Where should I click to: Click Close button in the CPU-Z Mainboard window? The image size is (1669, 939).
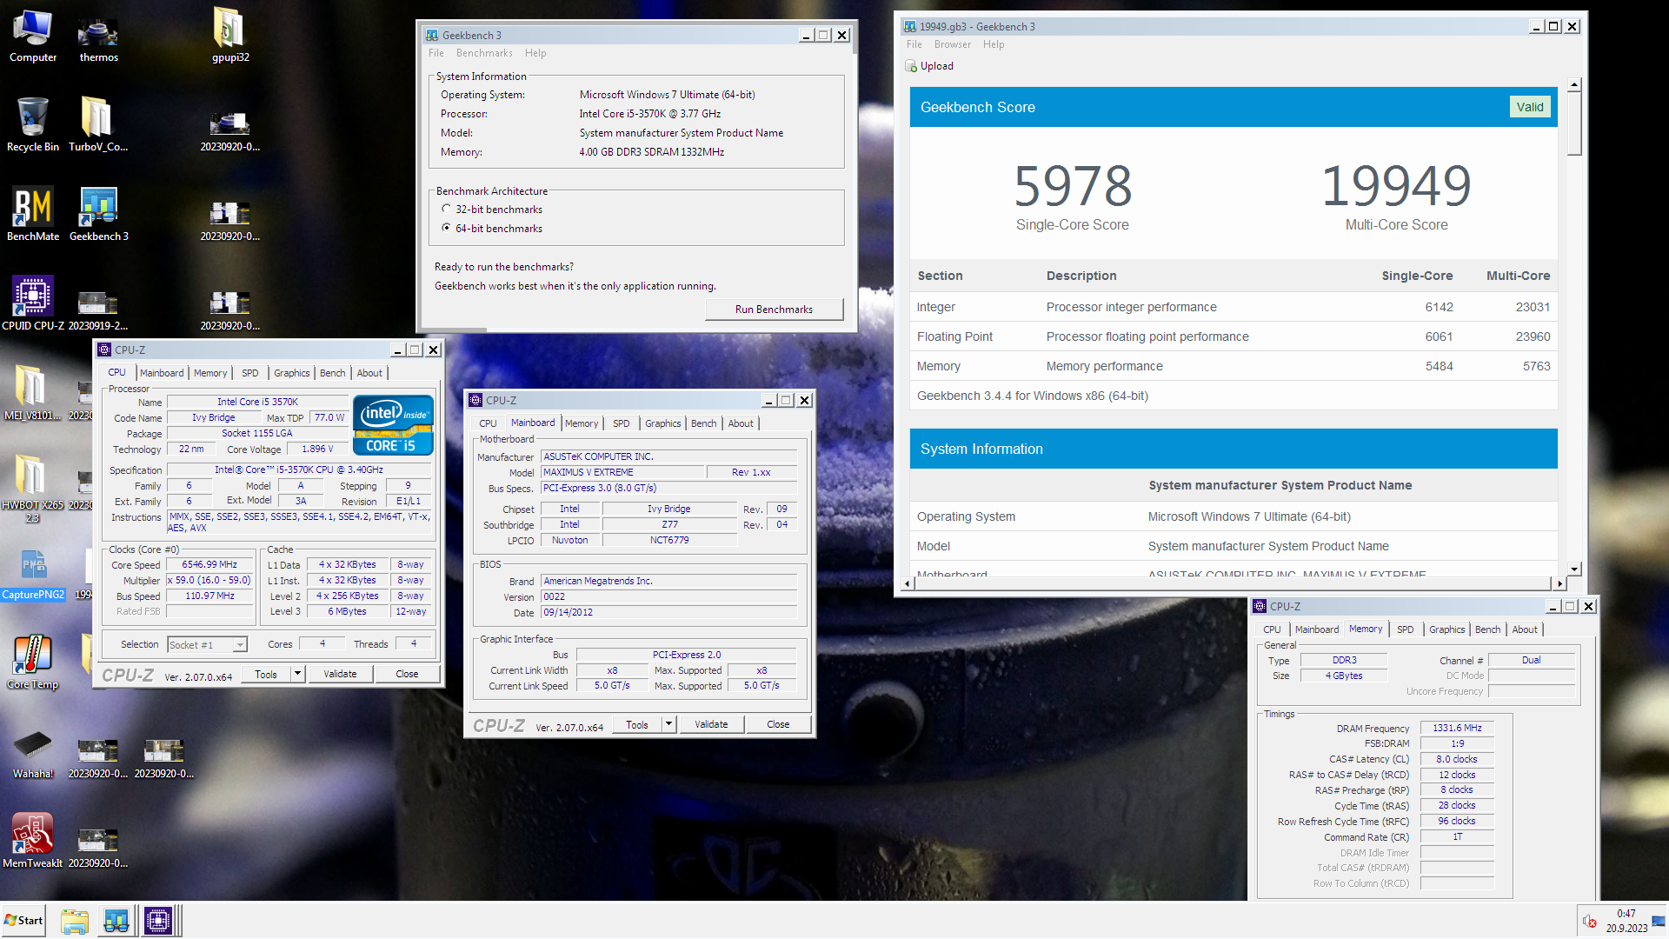tap(778, 724)
